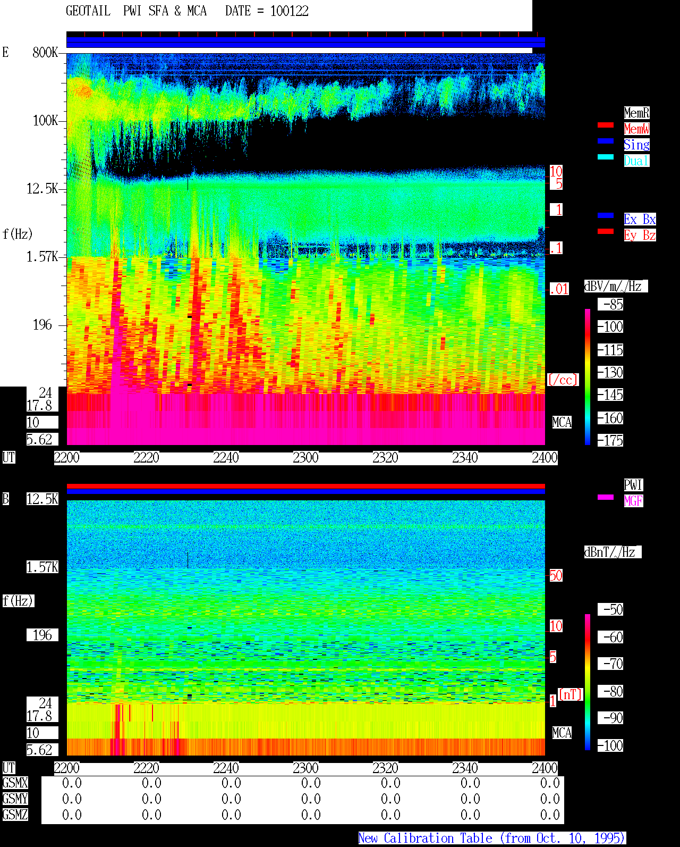Click the red MemW legend swatch

(606, 125)
